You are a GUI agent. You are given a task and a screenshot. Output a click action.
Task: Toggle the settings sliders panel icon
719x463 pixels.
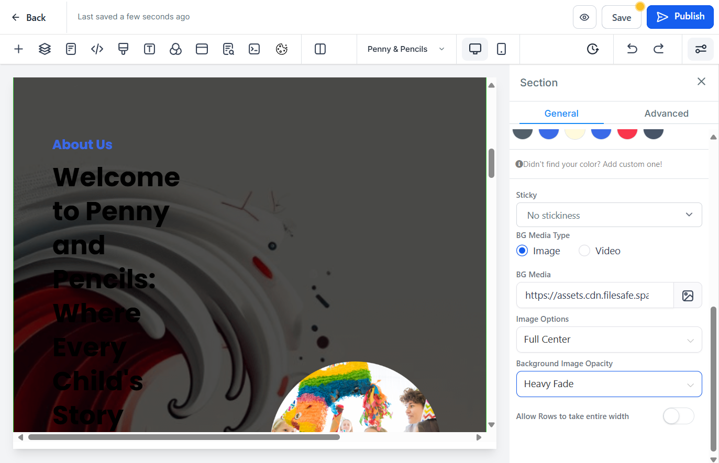(x=701, y=49)
